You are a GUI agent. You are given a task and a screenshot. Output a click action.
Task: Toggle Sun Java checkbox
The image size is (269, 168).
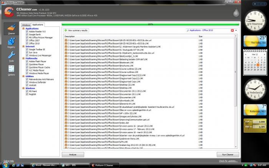tap(27, 53)
